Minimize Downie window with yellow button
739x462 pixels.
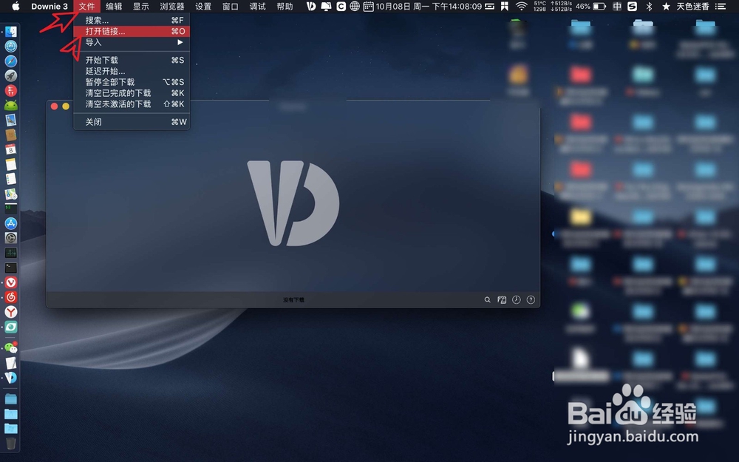click(66, 106)
